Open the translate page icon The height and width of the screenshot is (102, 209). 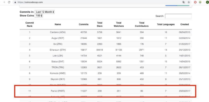pyautogui.click(x=184, y=2)
